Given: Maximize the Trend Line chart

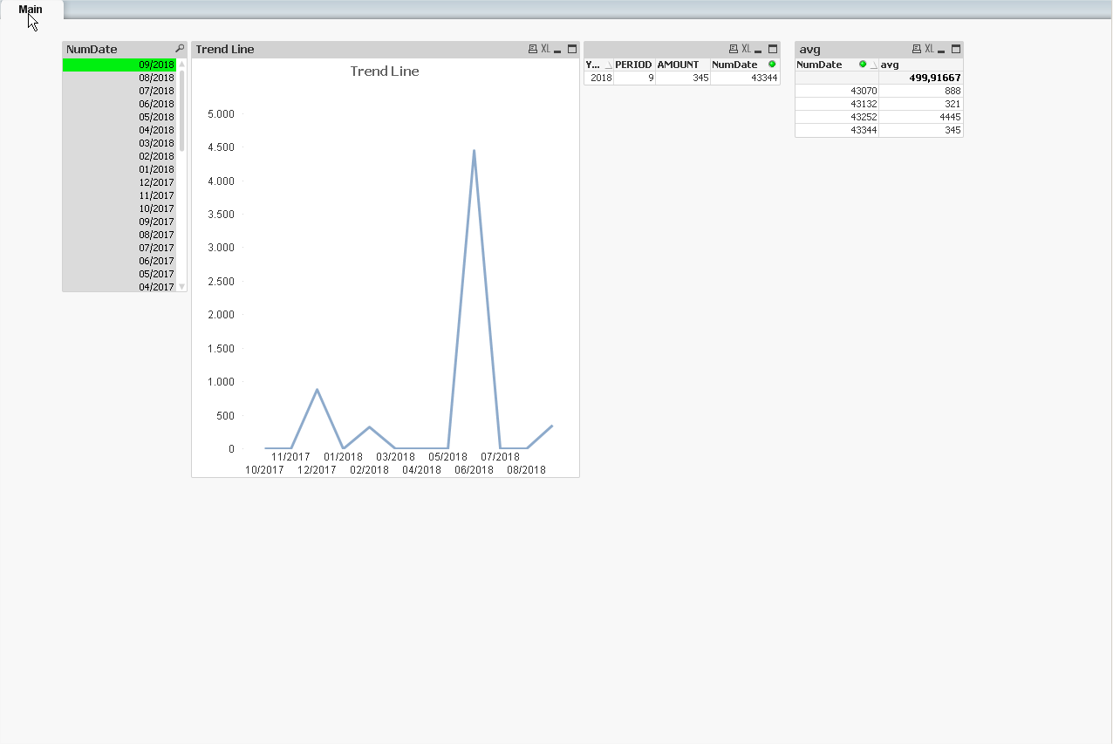Looking at the screenshot, I should click(572, 49).
